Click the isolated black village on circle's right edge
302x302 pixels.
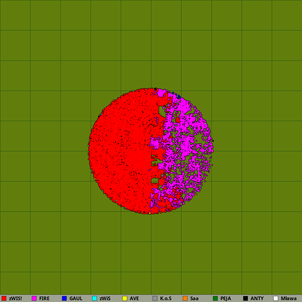tap(213, 141)
